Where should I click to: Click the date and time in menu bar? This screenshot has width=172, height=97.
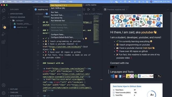tap(162, 2)
